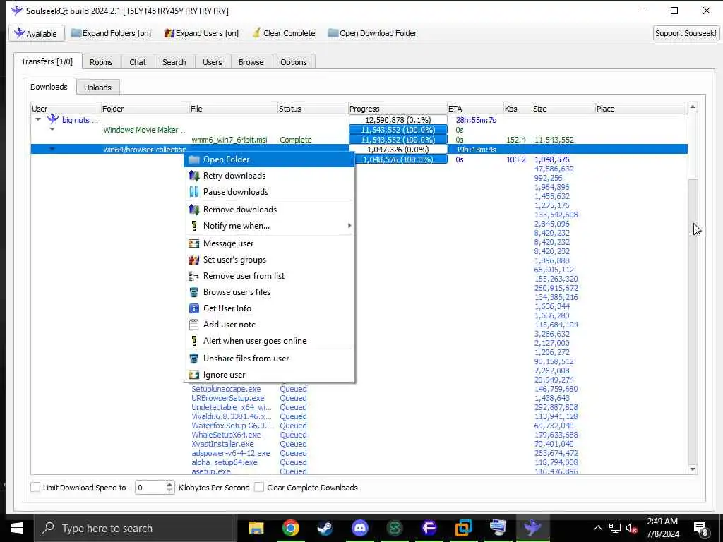
Task: Sort list by Size column header
Action: (x=563, y=109)
